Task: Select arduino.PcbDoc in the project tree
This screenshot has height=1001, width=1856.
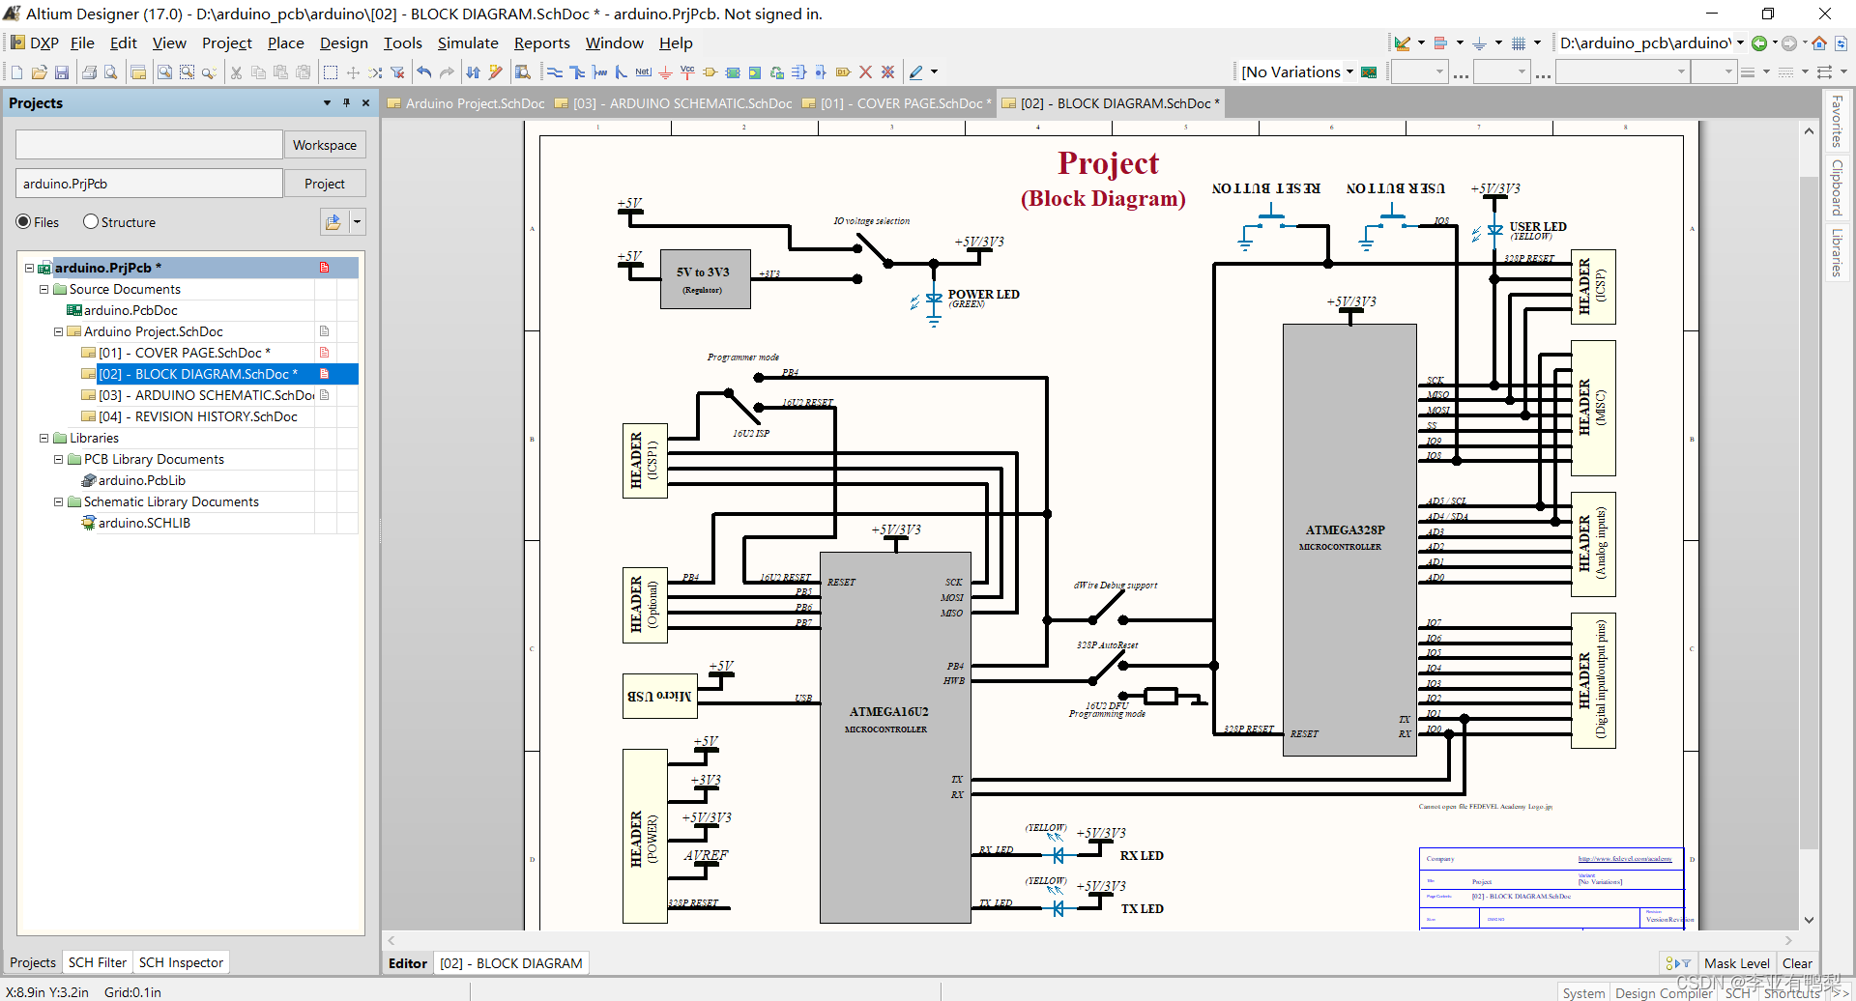Action: point(130,310)
